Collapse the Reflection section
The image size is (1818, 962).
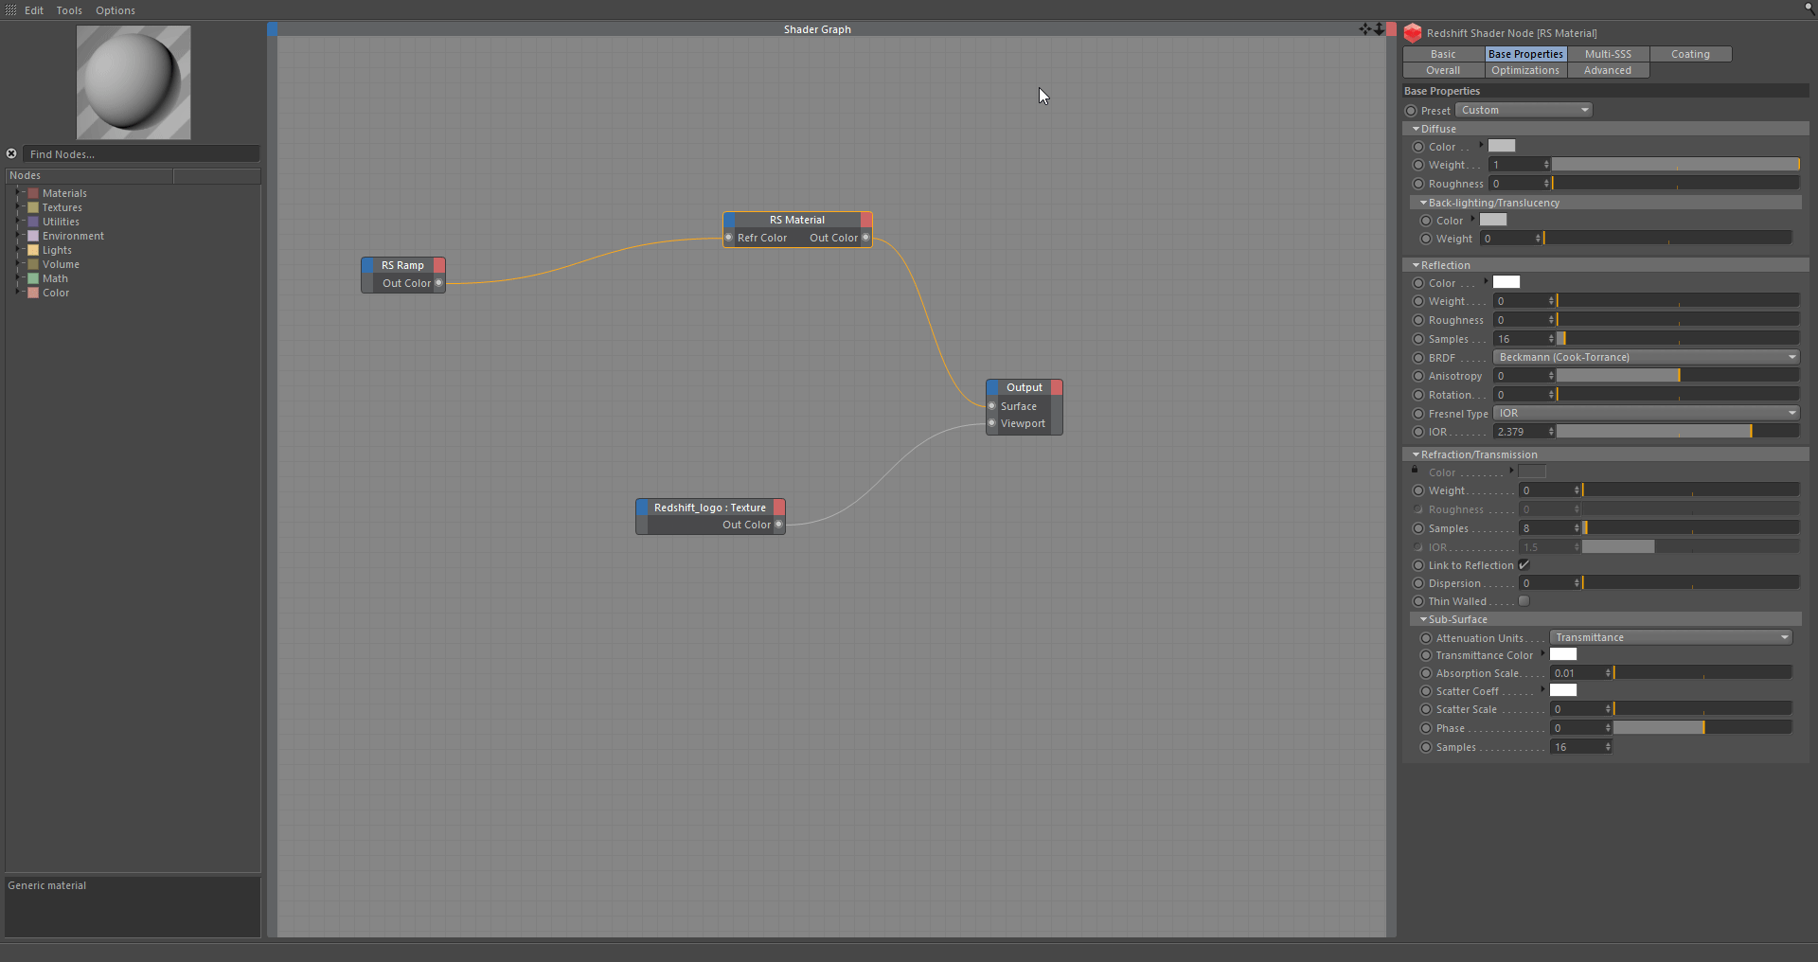point(1416,265)
